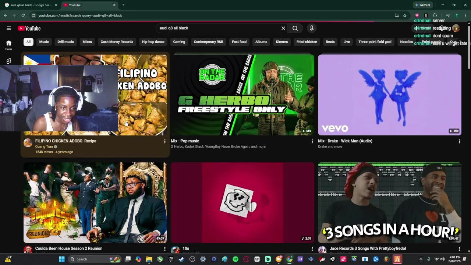Select the Contemporary R&B chip
The width and height of the screenshot is (471, 265).
pos(208,42)
